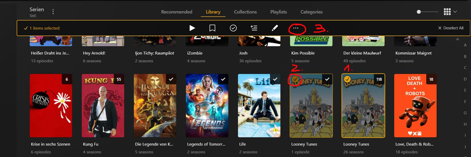Click the grid view mode icon
The image size is (471, 157).
tap(447, 12)
